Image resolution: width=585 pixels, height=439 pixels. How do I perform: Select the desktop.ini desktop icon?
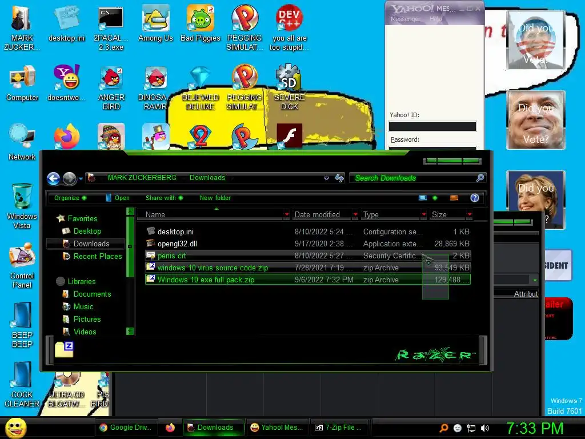67,25
